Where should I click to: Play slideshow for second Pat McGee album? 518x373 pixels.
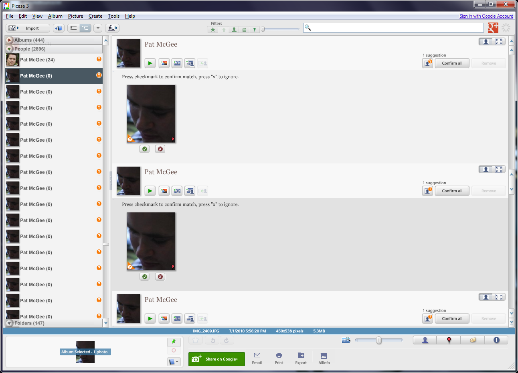point(150,191)
